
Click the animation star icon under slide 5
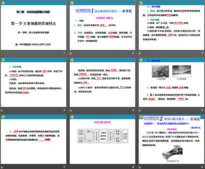(71, 110)
